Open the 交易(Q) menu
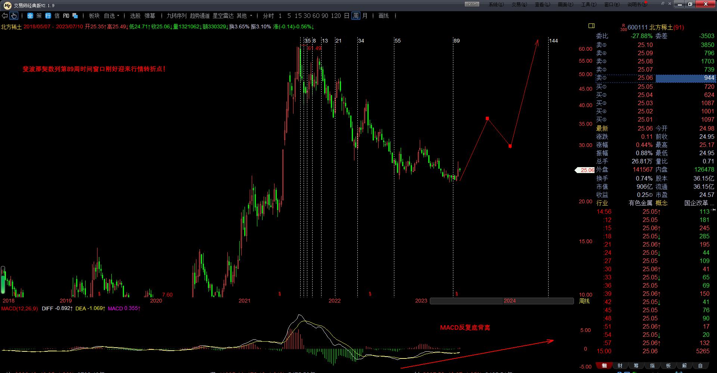717x373 pixels. [519, 4]
